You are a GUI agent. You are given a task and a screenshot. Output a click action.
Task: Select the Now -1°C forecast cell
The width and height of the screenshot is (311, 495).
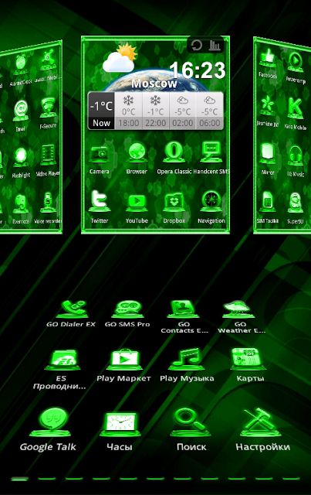pos(101,111)
